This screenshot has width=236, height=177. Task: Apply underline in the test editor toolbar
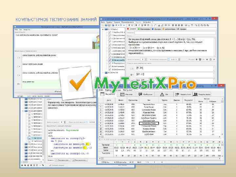(142, 25)
